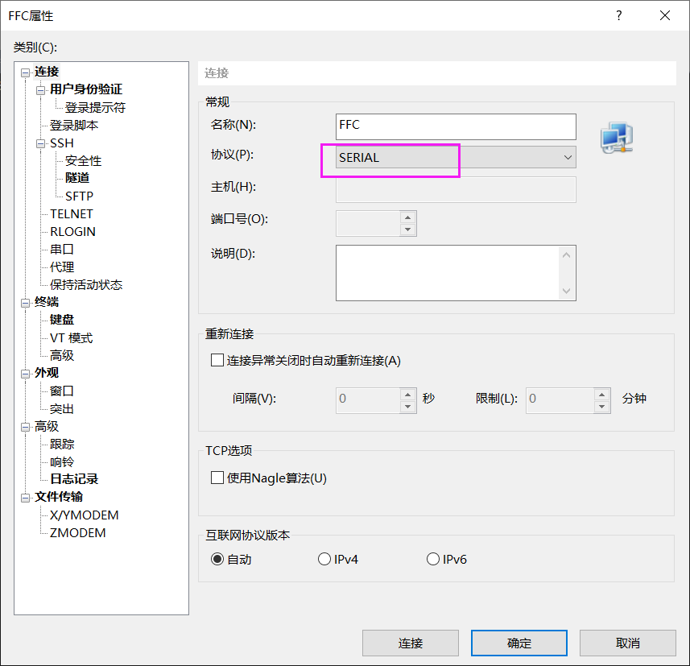Screen dimensions: 690x666
Task: Enable 连接异常关闭时自动重新连接 checkbox
Action: [217, 360]
